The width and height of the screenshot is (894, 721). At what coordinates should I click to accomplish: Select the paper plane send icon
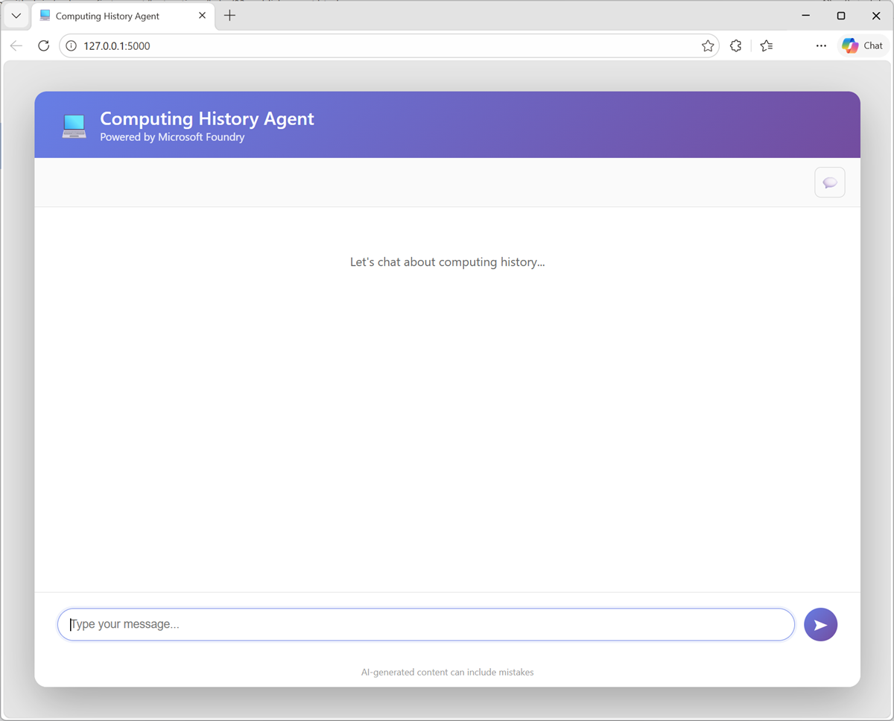[x=820, y=624]
